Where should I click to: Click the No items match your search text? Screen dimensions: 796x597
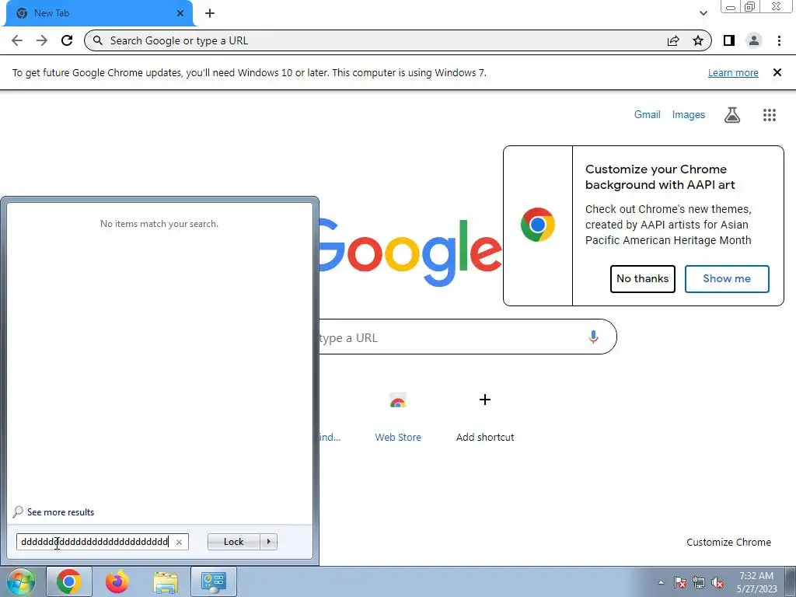[x=159, y=224]
